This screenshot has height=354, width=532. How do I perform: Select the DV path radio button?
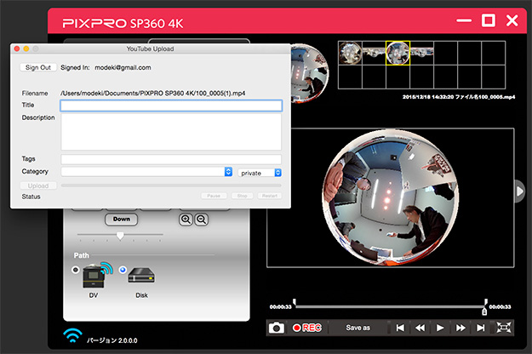[x=77, y=271]
